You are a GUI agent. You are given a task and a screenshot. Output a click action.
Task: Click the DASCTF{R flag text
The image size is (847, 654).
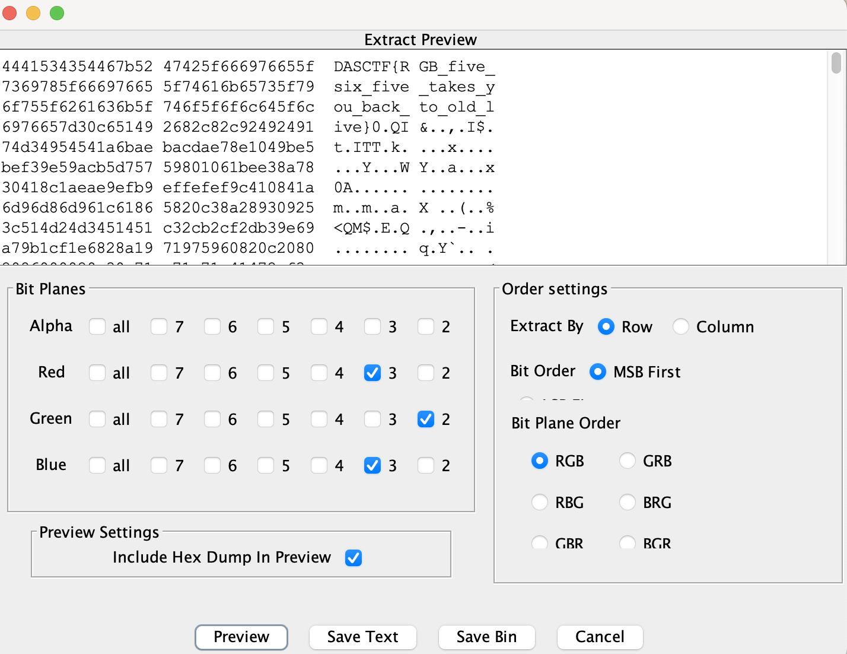click(372, 66)
